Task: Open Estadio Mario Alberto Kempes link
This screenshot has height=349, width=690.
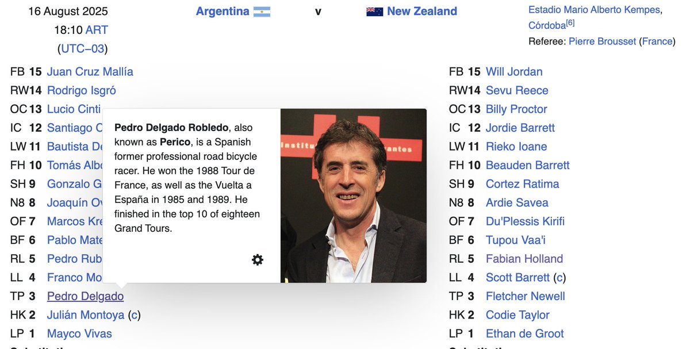Action: pos(594,10)
